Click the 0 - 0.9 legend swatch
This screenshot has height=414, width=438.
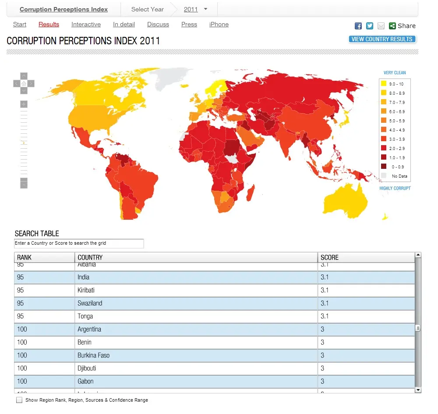pos(384,167)
